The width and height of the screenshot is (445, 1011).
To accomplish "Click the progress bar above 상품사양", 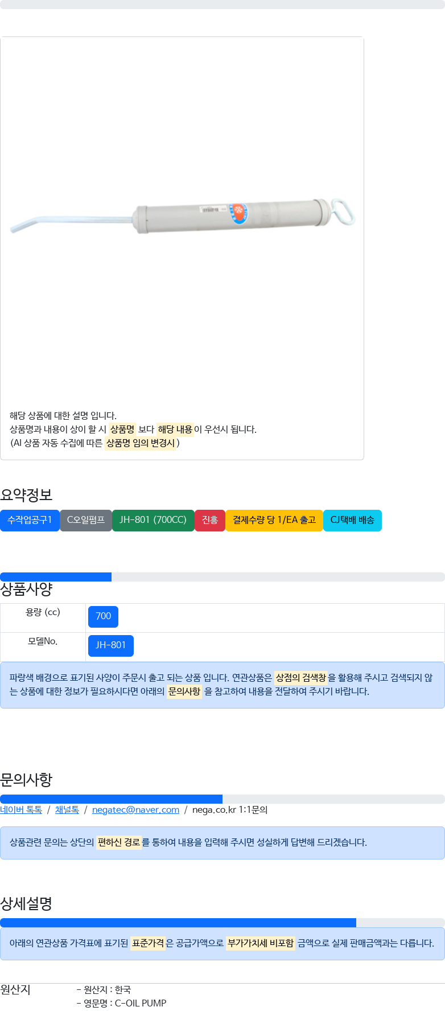I will 222,577.
